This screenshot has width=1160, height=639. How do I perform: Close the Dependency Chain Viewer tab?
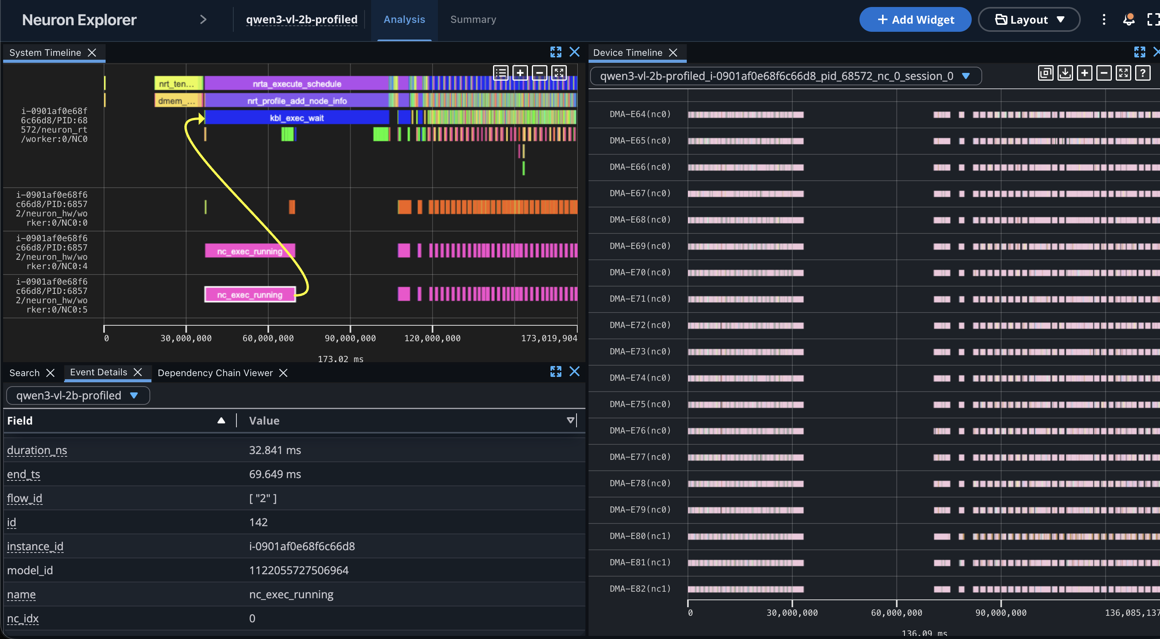[283, 373]
